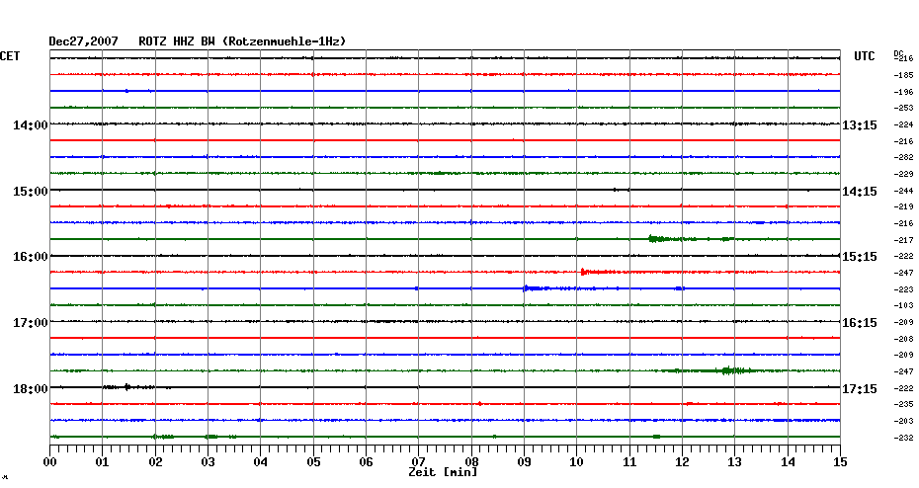This screenshot has height=488, width=919.
Task: Select the 16:00 CET time label
Action: 31,257
